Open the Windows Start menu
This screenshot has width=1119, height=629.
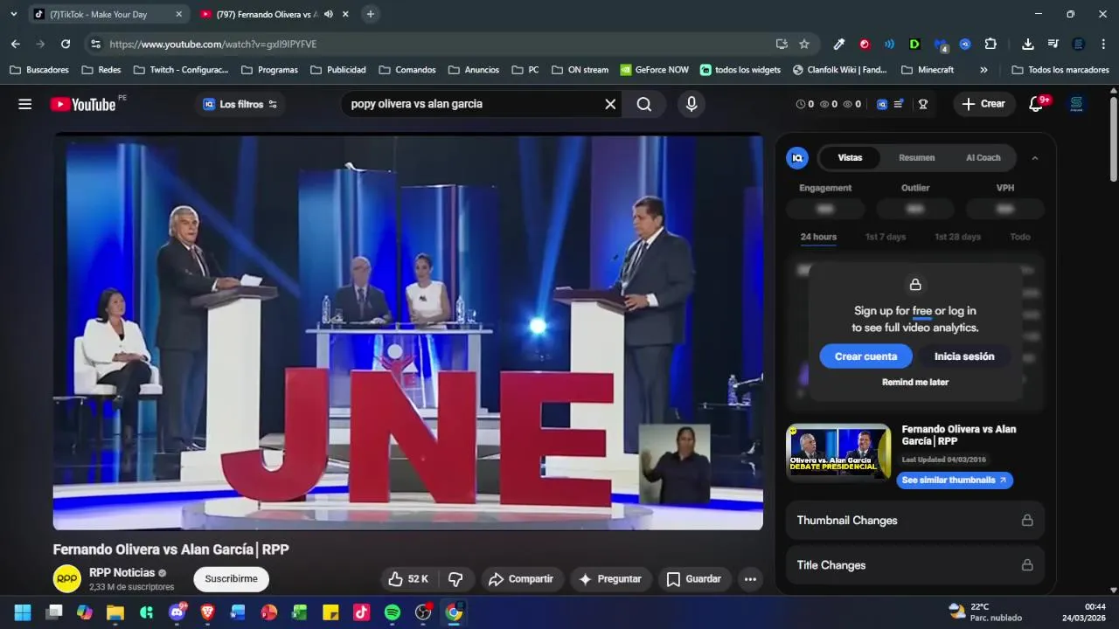(23, 612)
